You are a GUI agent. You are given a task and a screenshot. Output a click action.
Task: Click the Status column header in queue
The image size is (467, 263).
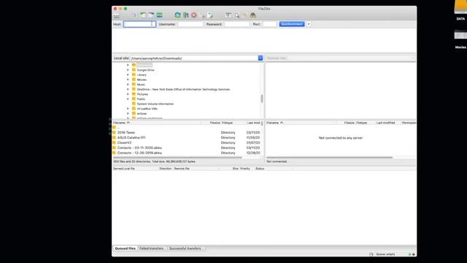pyautogui.click(x=260, y=169)
